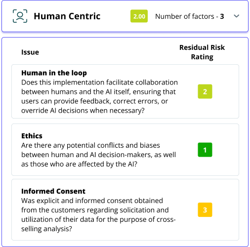Click the rating 2 badge for Human in the loop
The width and height of the screenshot is (250, 247).
[205, 91]
